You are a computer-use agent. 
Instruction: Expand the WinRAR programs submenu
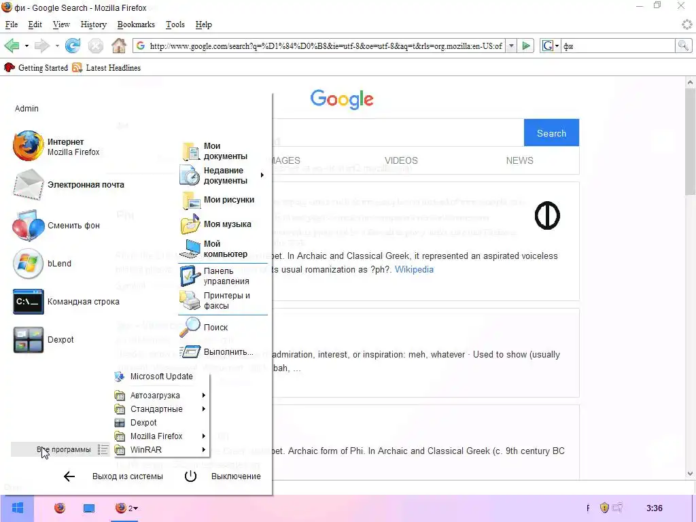160,450
